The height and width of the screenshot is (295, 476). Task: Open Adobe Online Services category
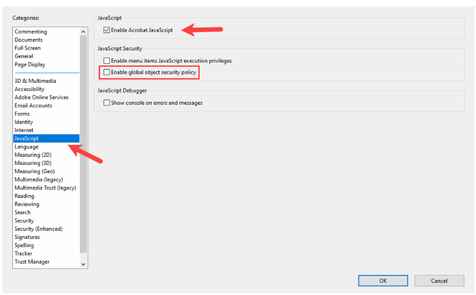pos(41,98)
